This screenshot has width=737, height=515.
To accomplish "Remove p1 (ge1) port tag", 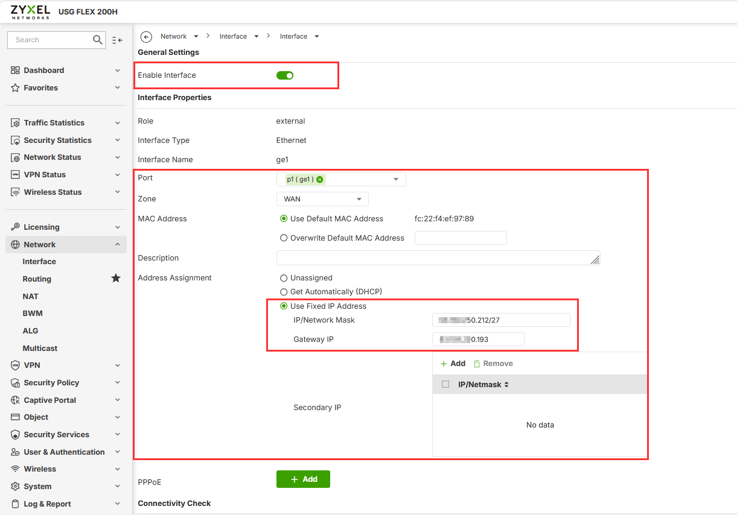I will (320, 180).
